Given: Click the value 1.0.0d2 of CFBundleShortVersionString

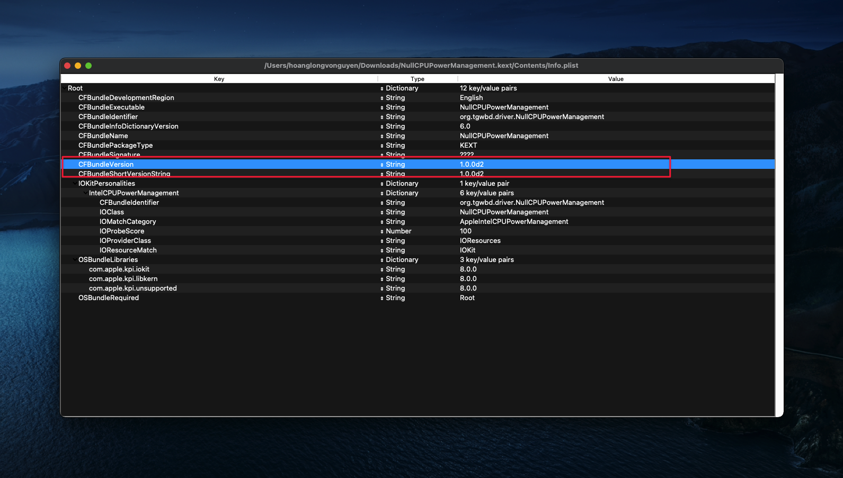Looking at the screenshot, I should pyautogui.click(x=472, y=174).
